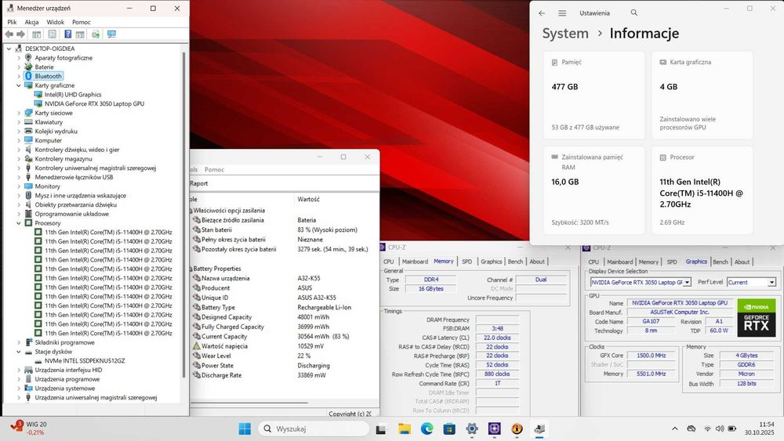Open the Windows Start menu
The height and width of the screenshot is (441, 784).
(x=245, y=428)
